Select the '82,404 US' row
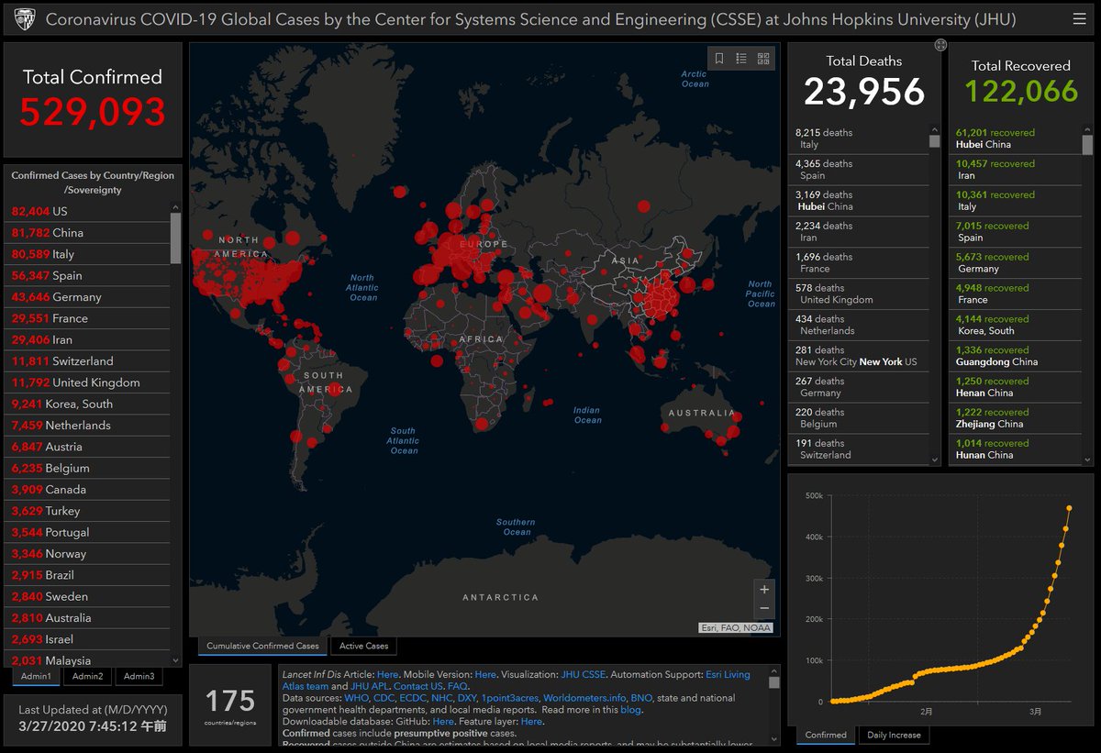The width and height of the screenshot is (1101, 753). point(87,211)
